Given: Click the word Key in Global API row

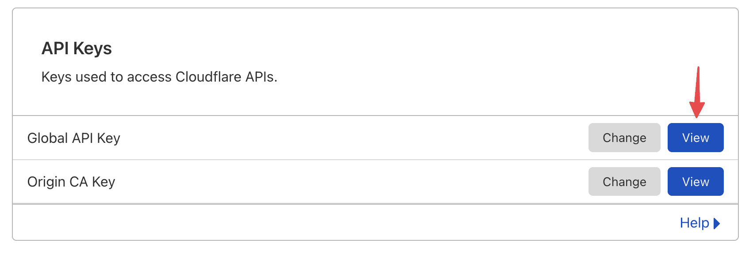Looking at the screenshot, I should (109, 138).
